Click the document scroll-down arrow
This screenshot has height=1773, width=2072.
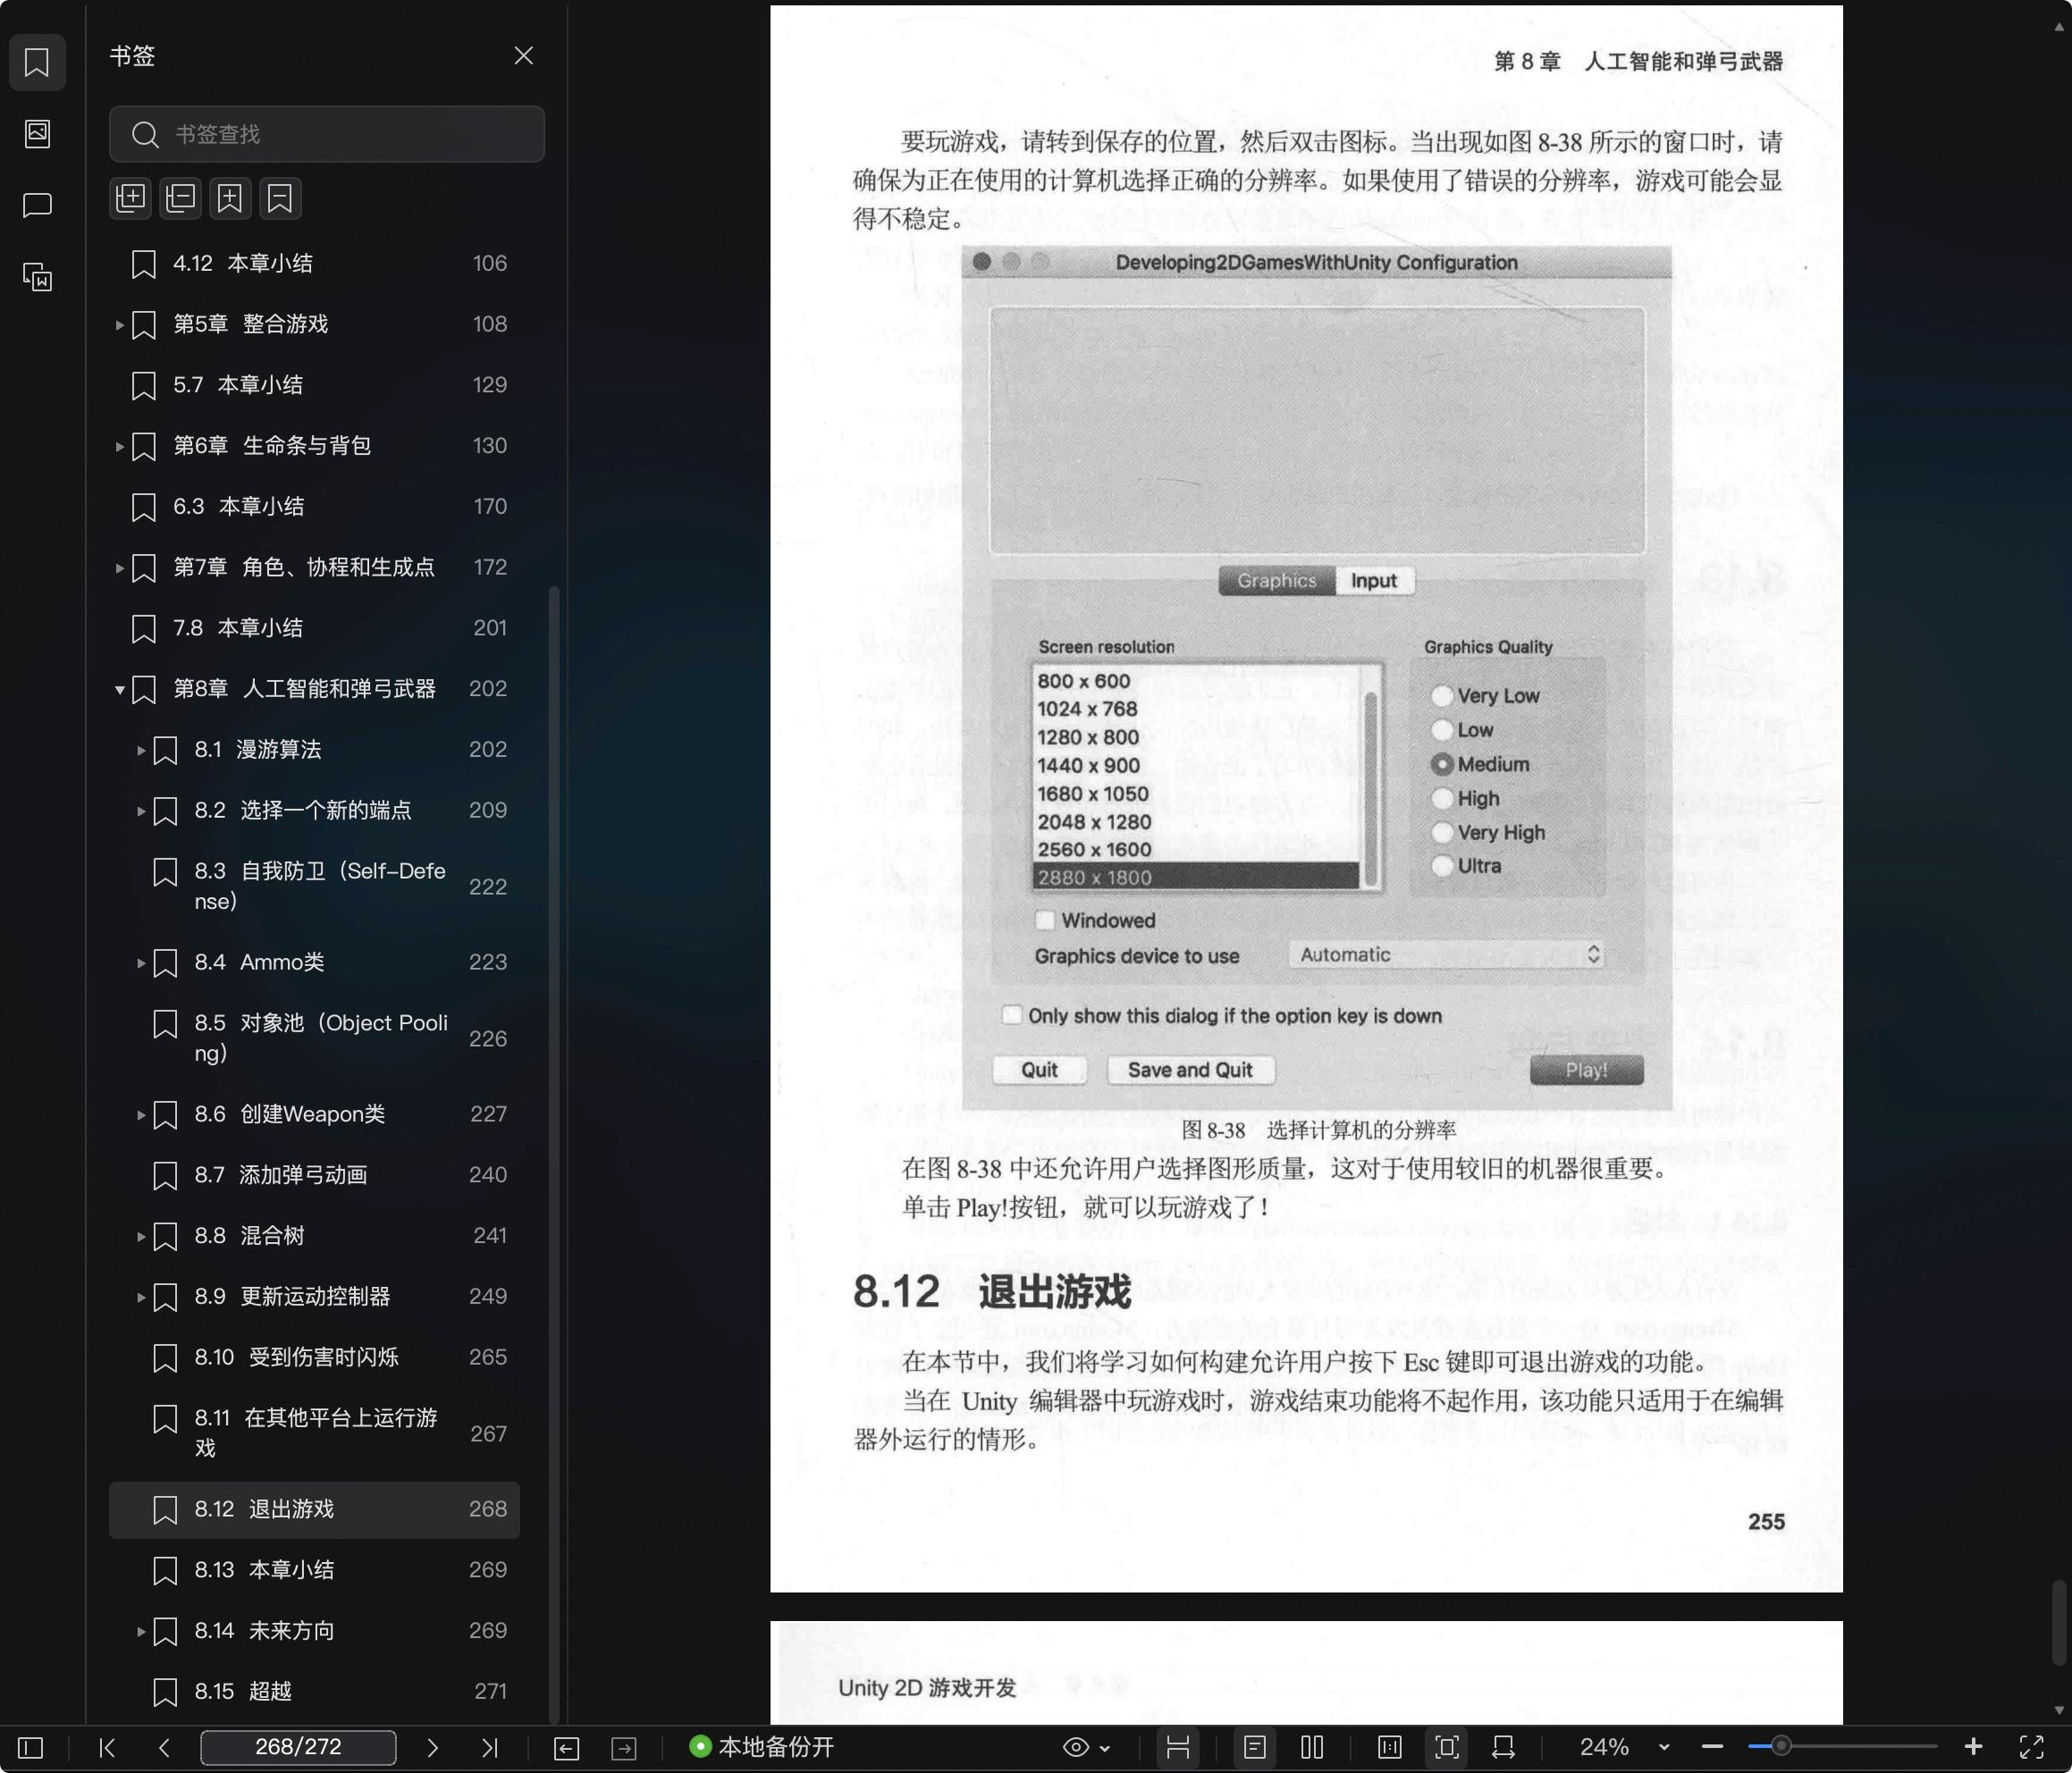2058,1710
